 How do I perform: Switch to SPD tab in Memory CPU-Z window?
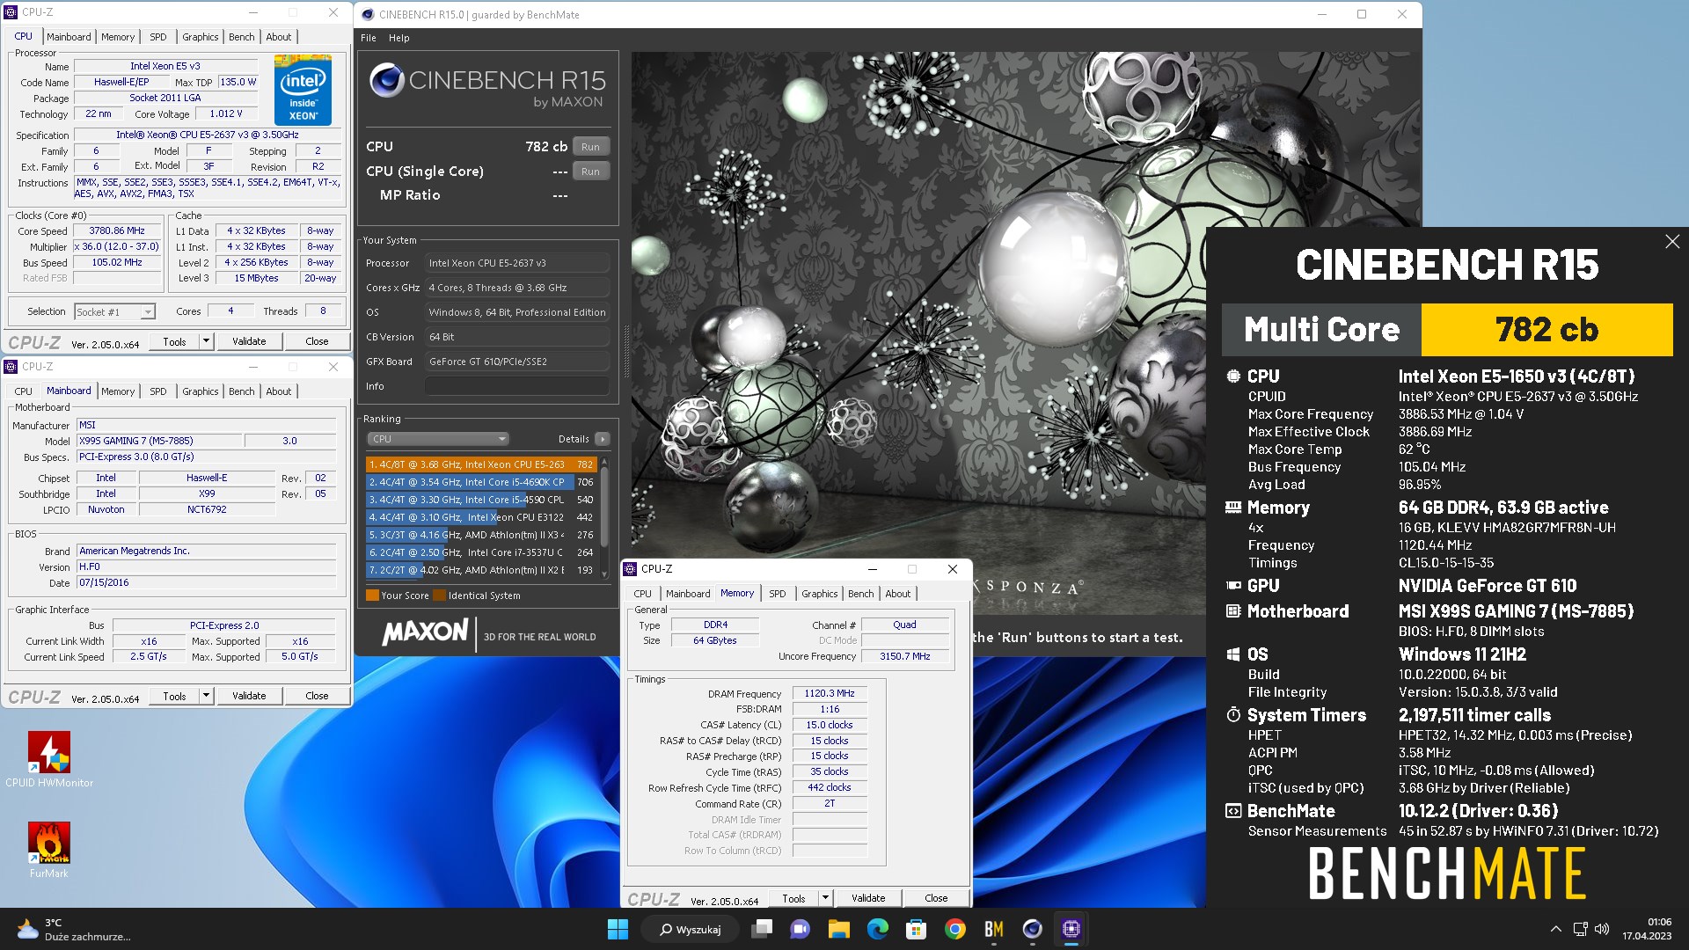[778, 594]
